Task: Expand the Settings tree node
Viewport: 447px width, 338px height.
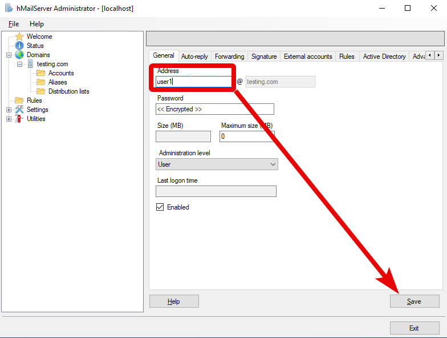Action: [9, 110]
